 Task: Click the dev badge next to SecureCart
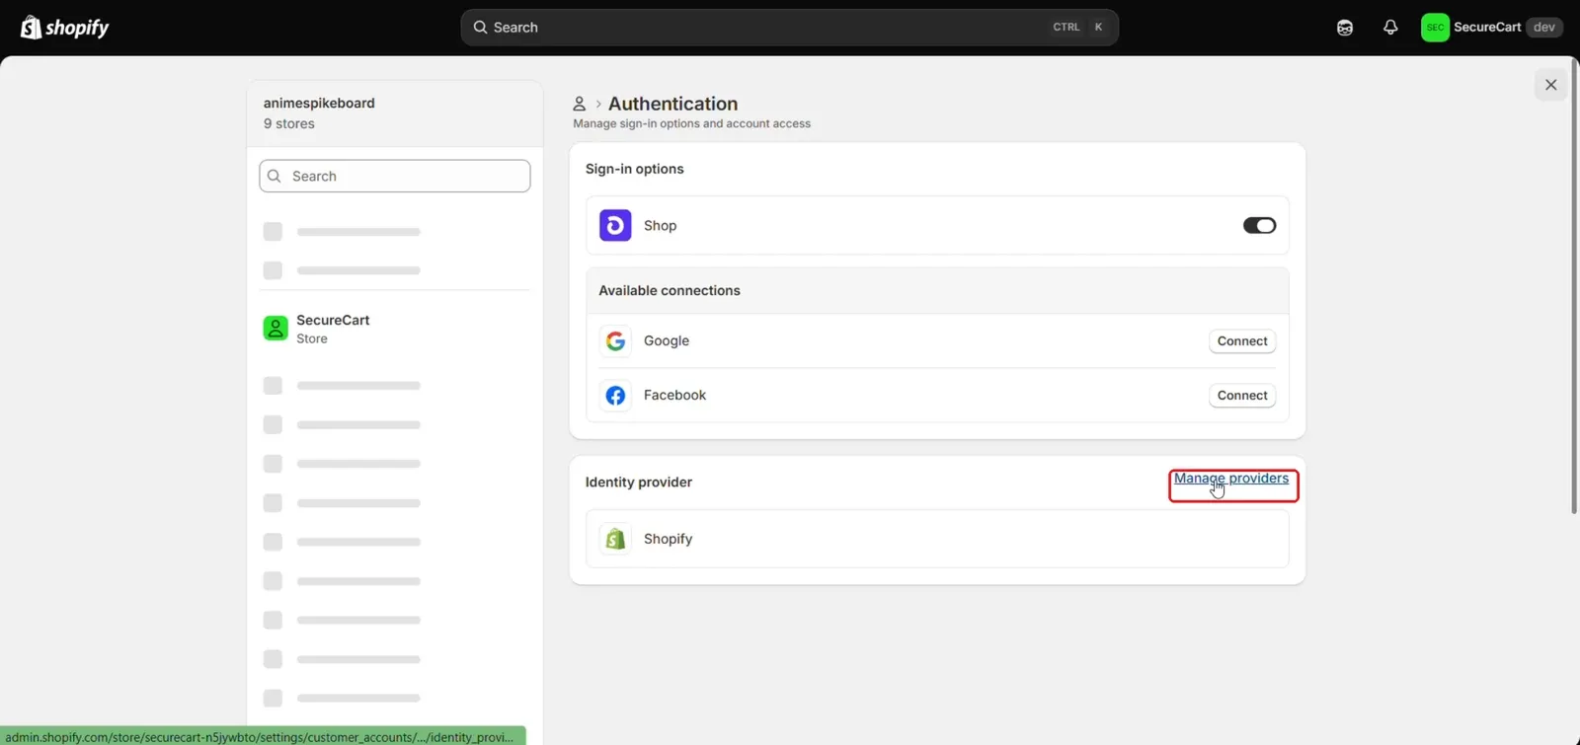coord(1544,28)
